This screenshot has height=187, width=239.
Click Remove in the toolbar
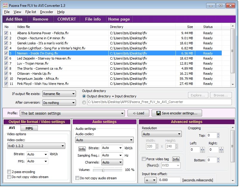click(x=40, y=19)
